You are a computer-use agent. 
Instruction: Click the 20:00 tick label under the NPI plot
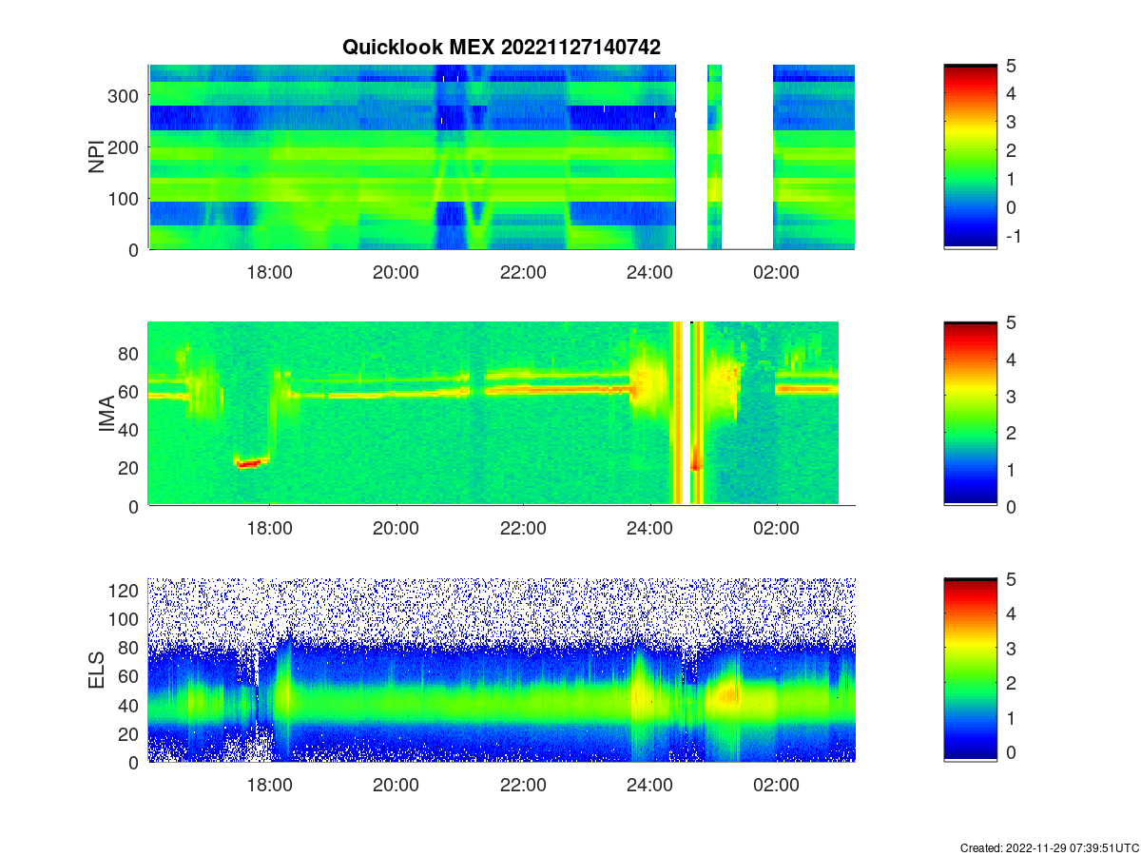click(x=396, y=273)
